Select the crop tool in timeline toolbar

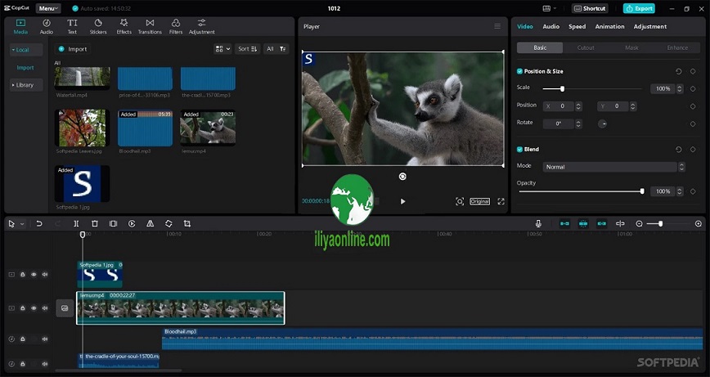(x=187, y=223)
